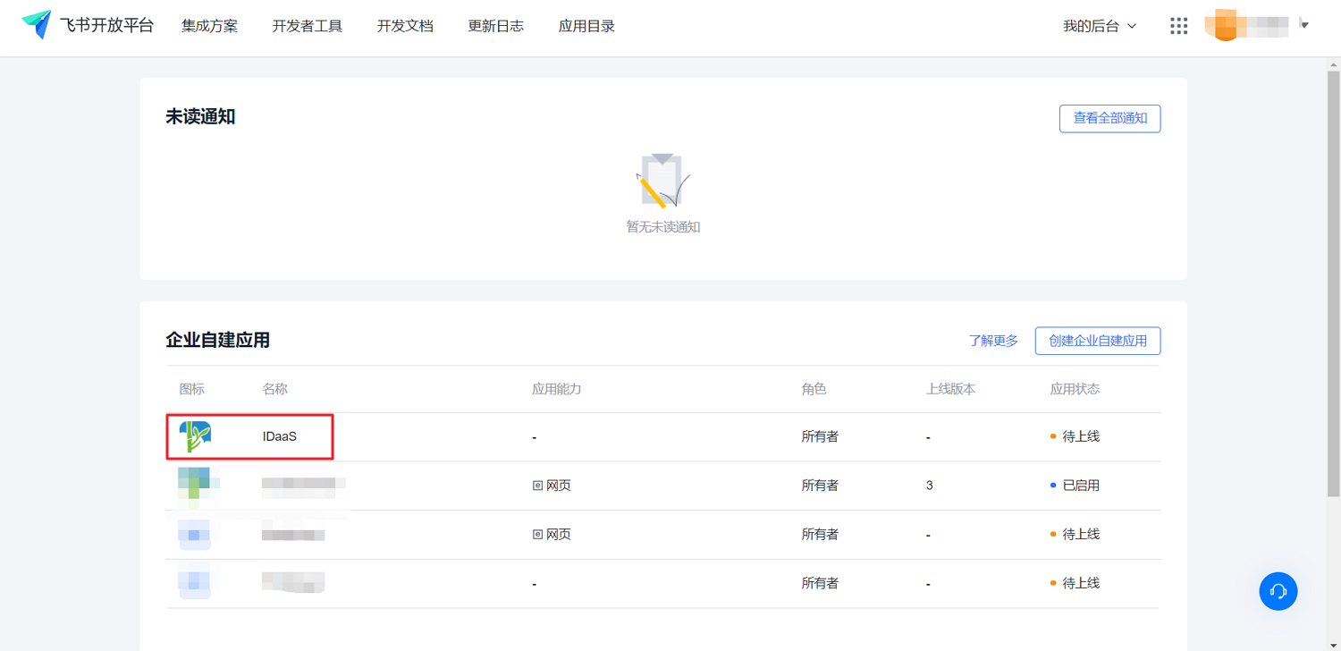The width and height of the screenshot is (1341, 651).
Task: Click the IDaaS app icon
Action: pyautogui.click(x=195, y=436)
